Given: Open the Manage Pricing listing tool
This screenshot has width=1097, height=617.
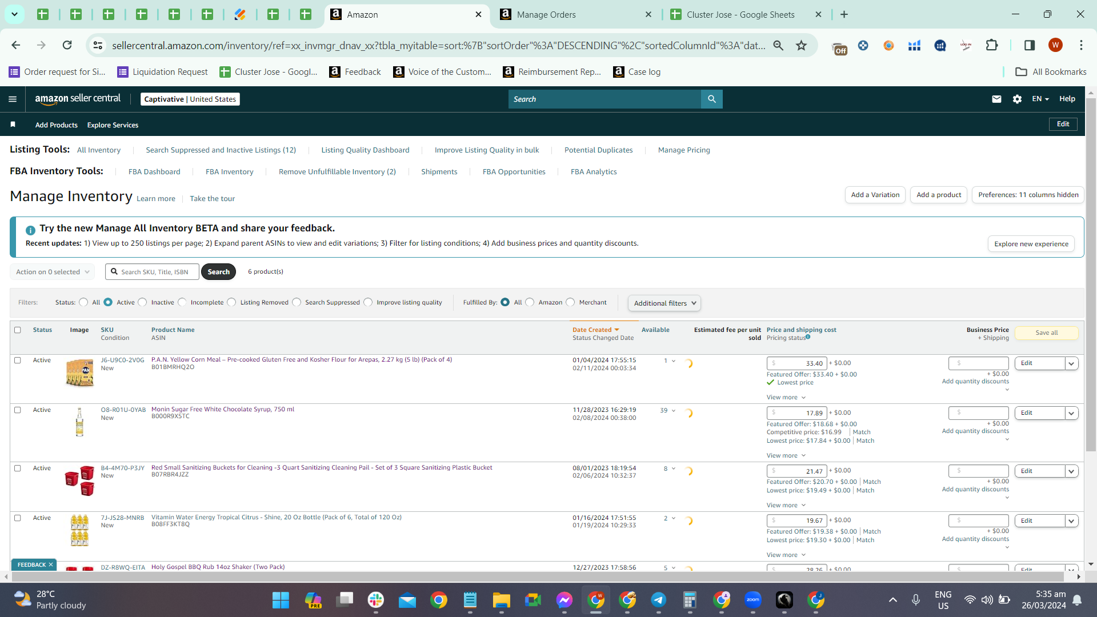Looking at the screenshot, I should 684,150.
